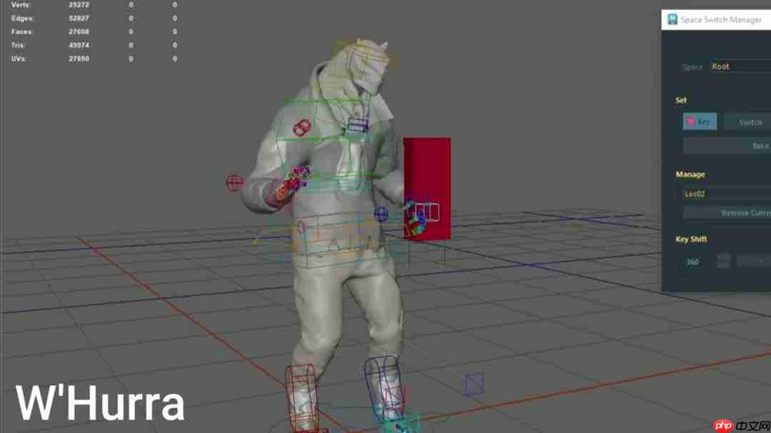The height and width of the screenshot is (433, 771).
Task: Click the Faces count 27608 in the HUD
Action: [x=79, y=31]
